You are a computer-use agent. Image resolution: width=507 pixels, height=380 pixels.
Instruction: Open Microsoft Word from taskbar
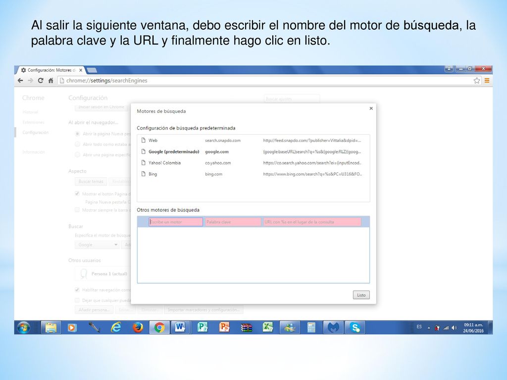[180, 328]
